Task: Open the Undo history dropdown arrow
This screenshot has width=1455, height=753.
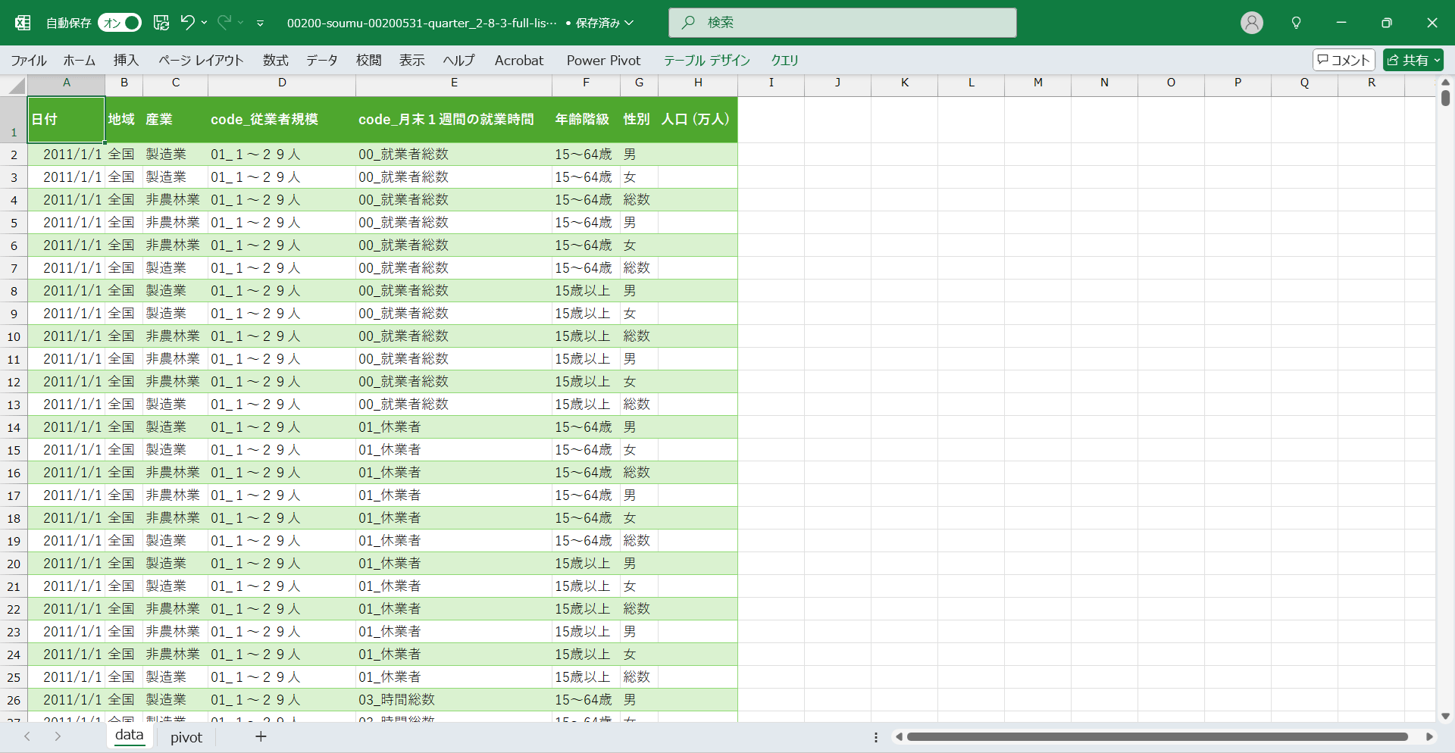Action: [205, 23]
